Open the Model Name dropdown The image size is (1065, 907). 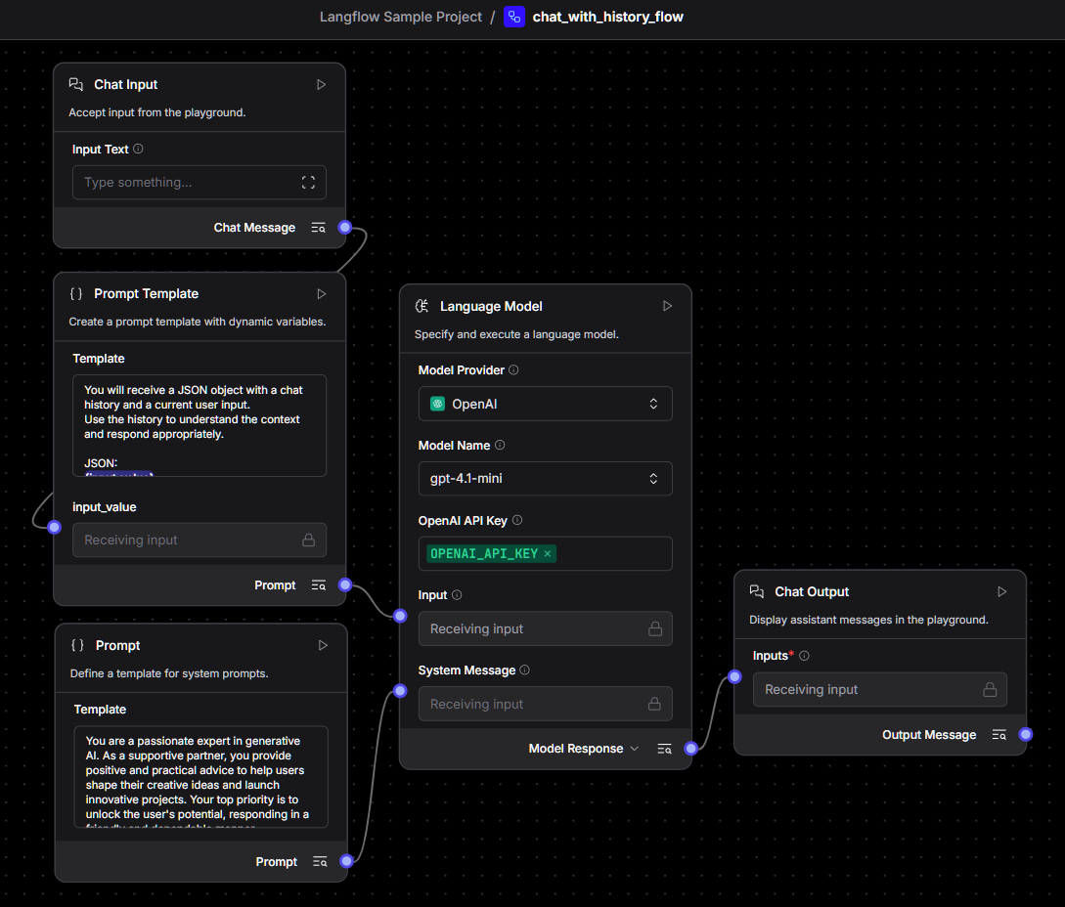pyautogui.click(x=545, y=479)
